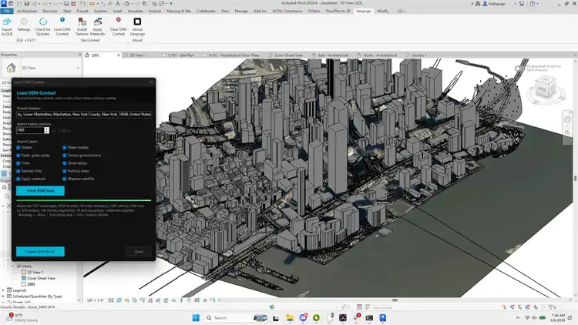Click the Detail Level icon in view control bar
The width and height of the screenshot is (578, 325).
pyautogui.click(x=111, y=300)
